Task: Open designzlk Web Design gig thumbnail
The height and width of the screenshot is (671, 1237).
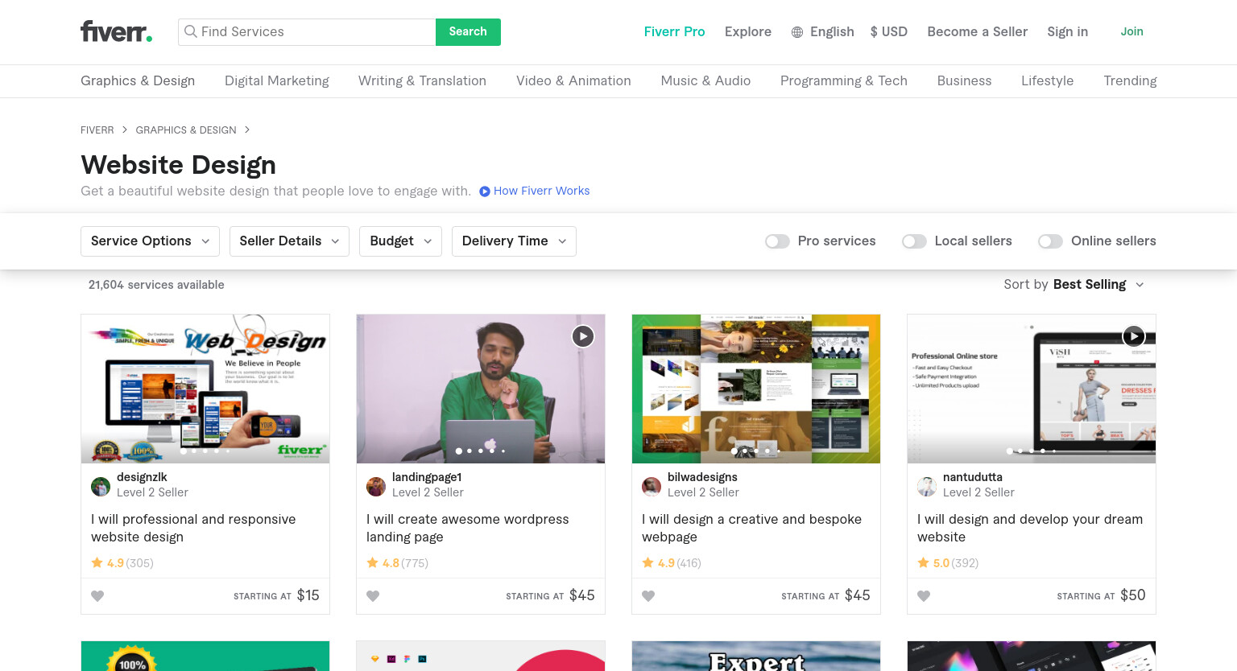Action: click(x=205, y=389)
